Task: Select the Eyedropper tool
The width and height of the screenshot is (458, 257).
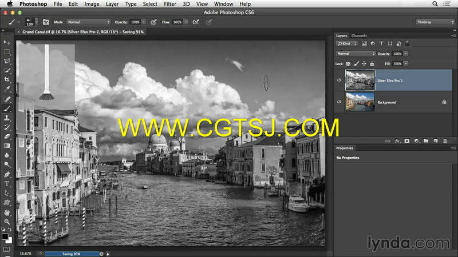Action: [x=7, y=89]
